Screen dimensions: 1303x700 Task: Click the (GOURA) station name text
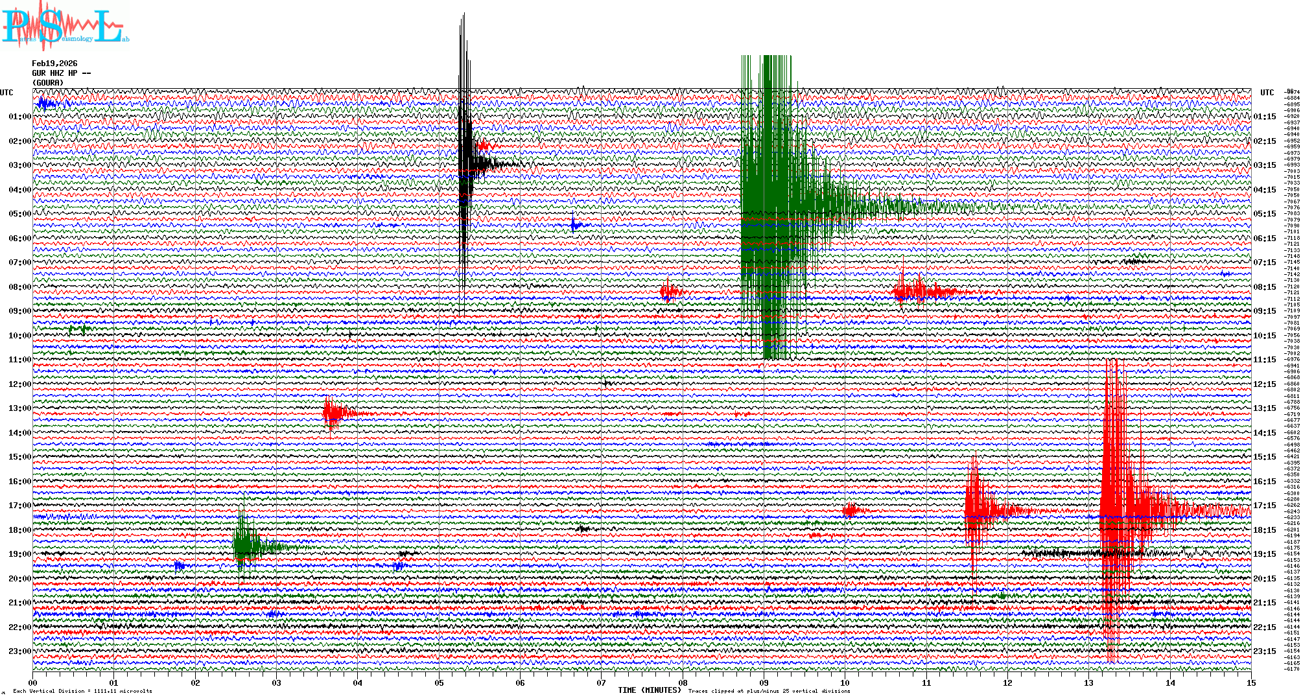[48, 83]
